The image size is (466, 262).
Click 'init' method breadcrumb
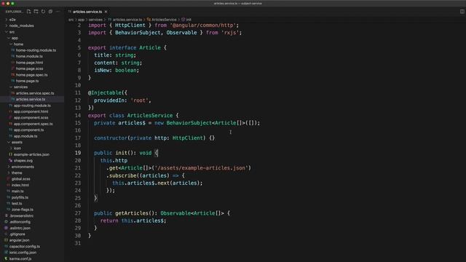pyautogui.click(x=189, y=20)
